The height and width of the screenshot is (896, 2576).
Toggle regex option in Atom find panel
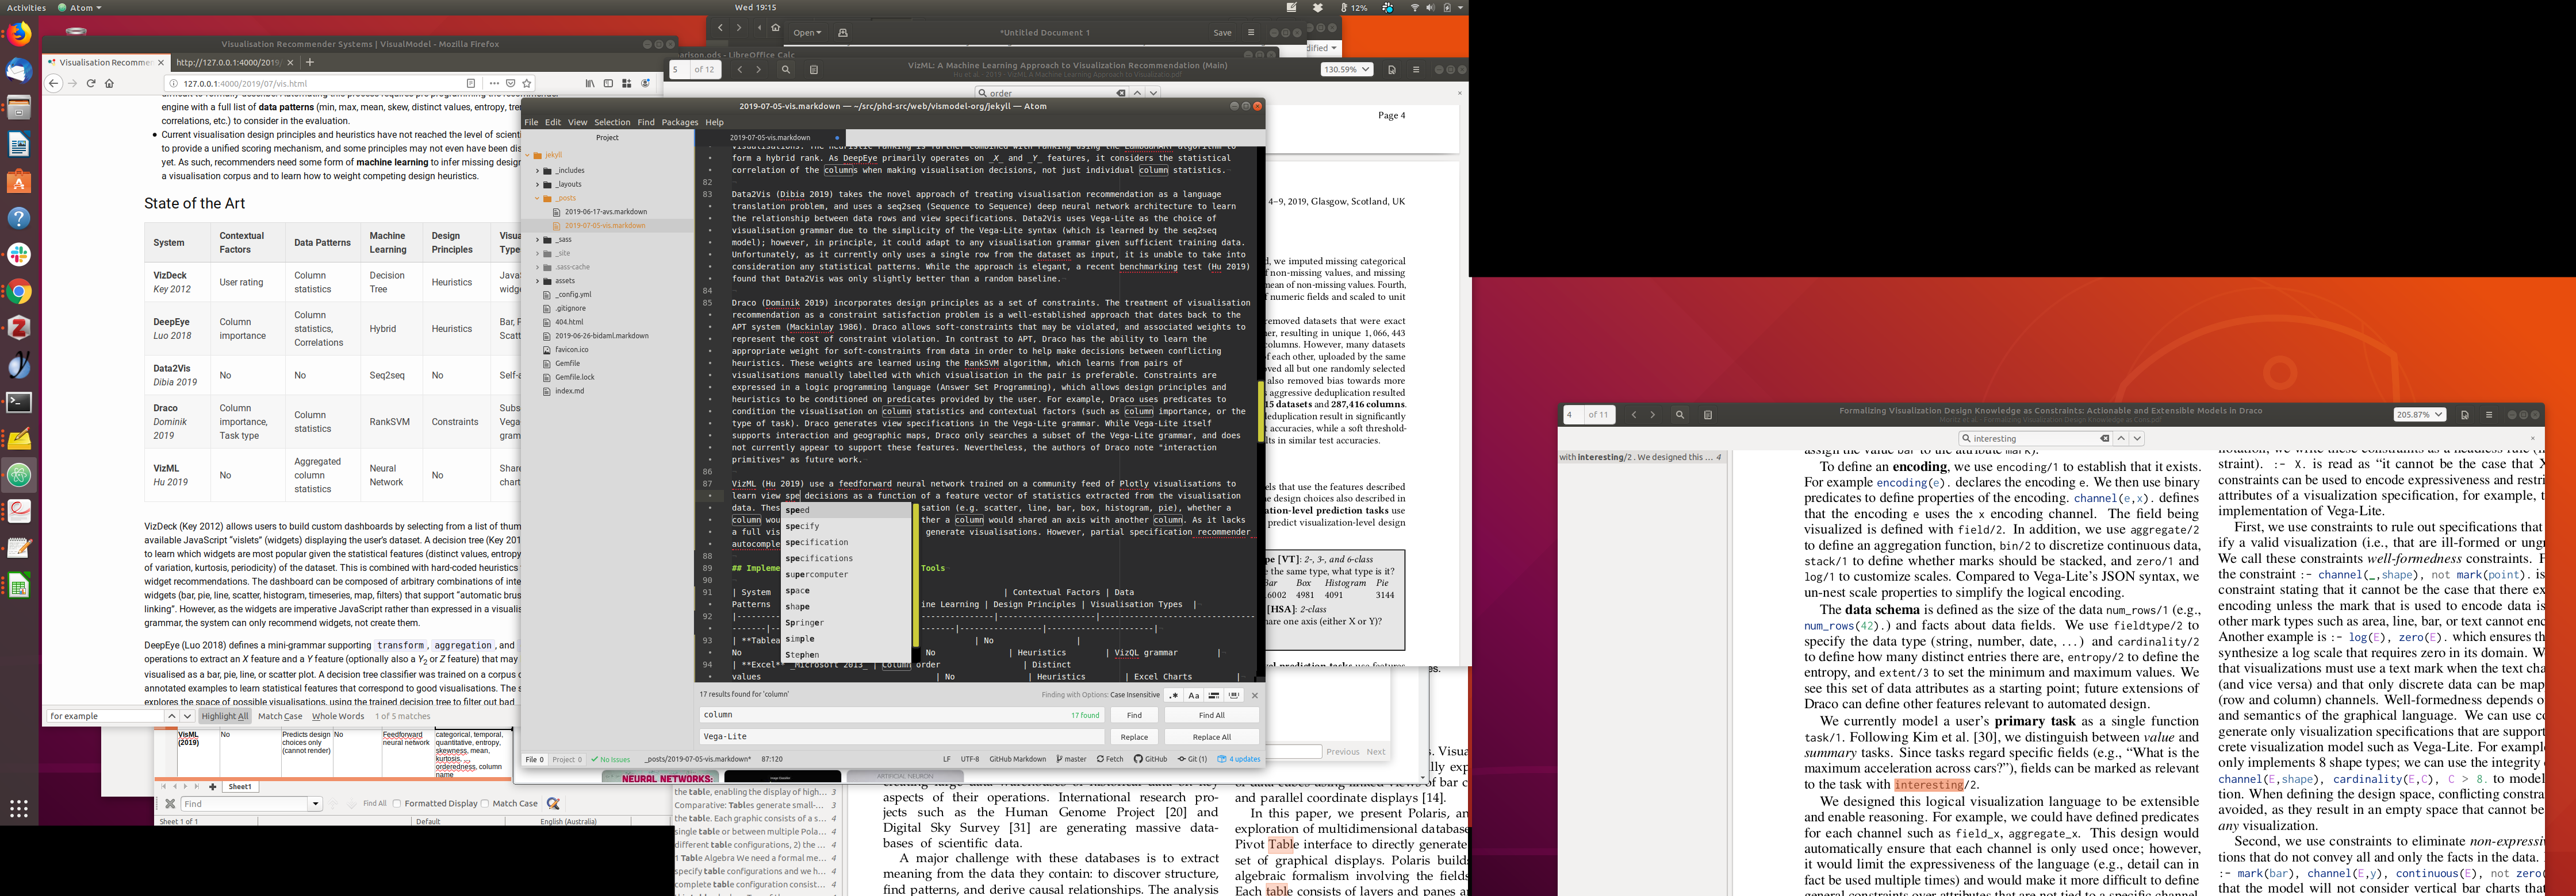tap(1174, 695)
